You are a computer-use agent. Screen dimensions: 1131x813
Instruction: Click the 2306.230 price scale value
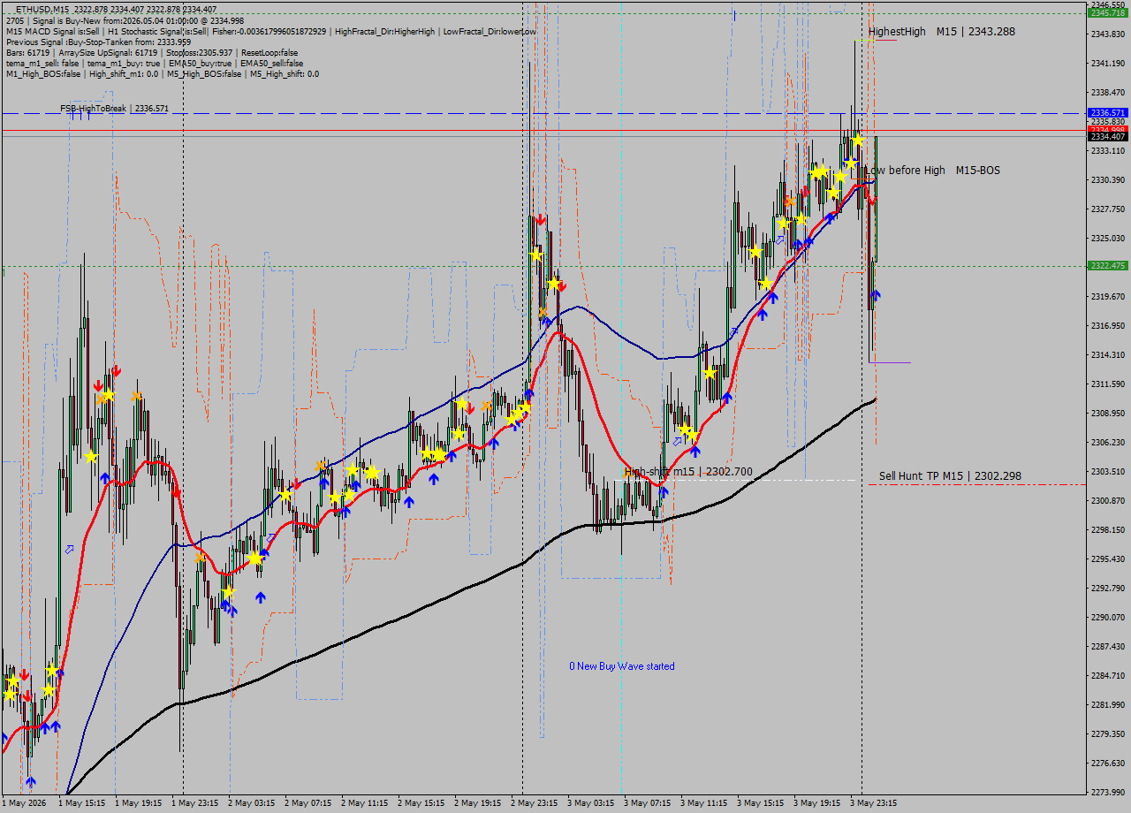(x=1108, y=443)
